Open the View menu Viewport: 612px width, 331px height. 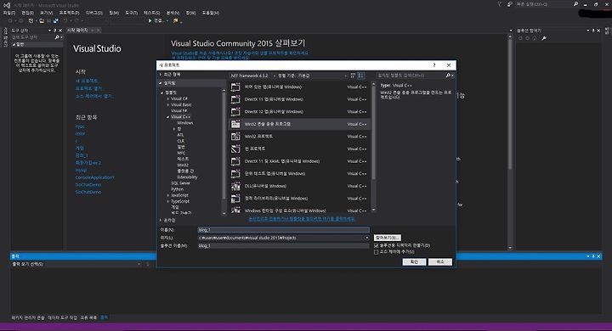(47, 13)
